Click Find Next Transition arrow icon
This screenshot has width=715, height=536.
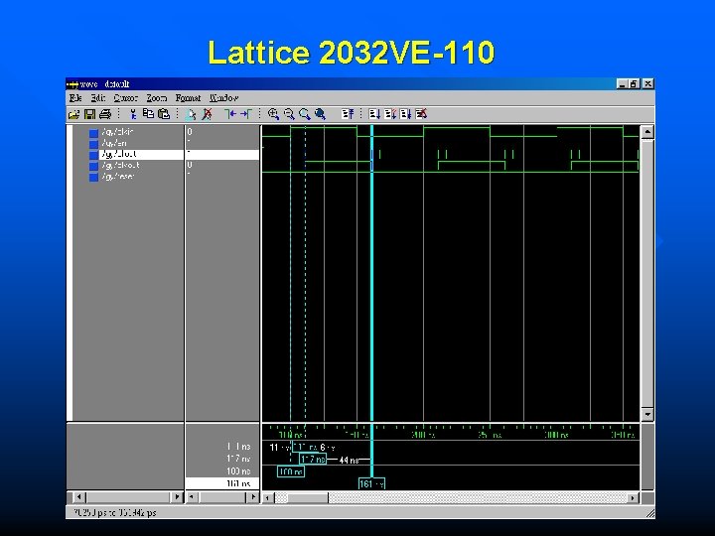click(x=246, y=114)
